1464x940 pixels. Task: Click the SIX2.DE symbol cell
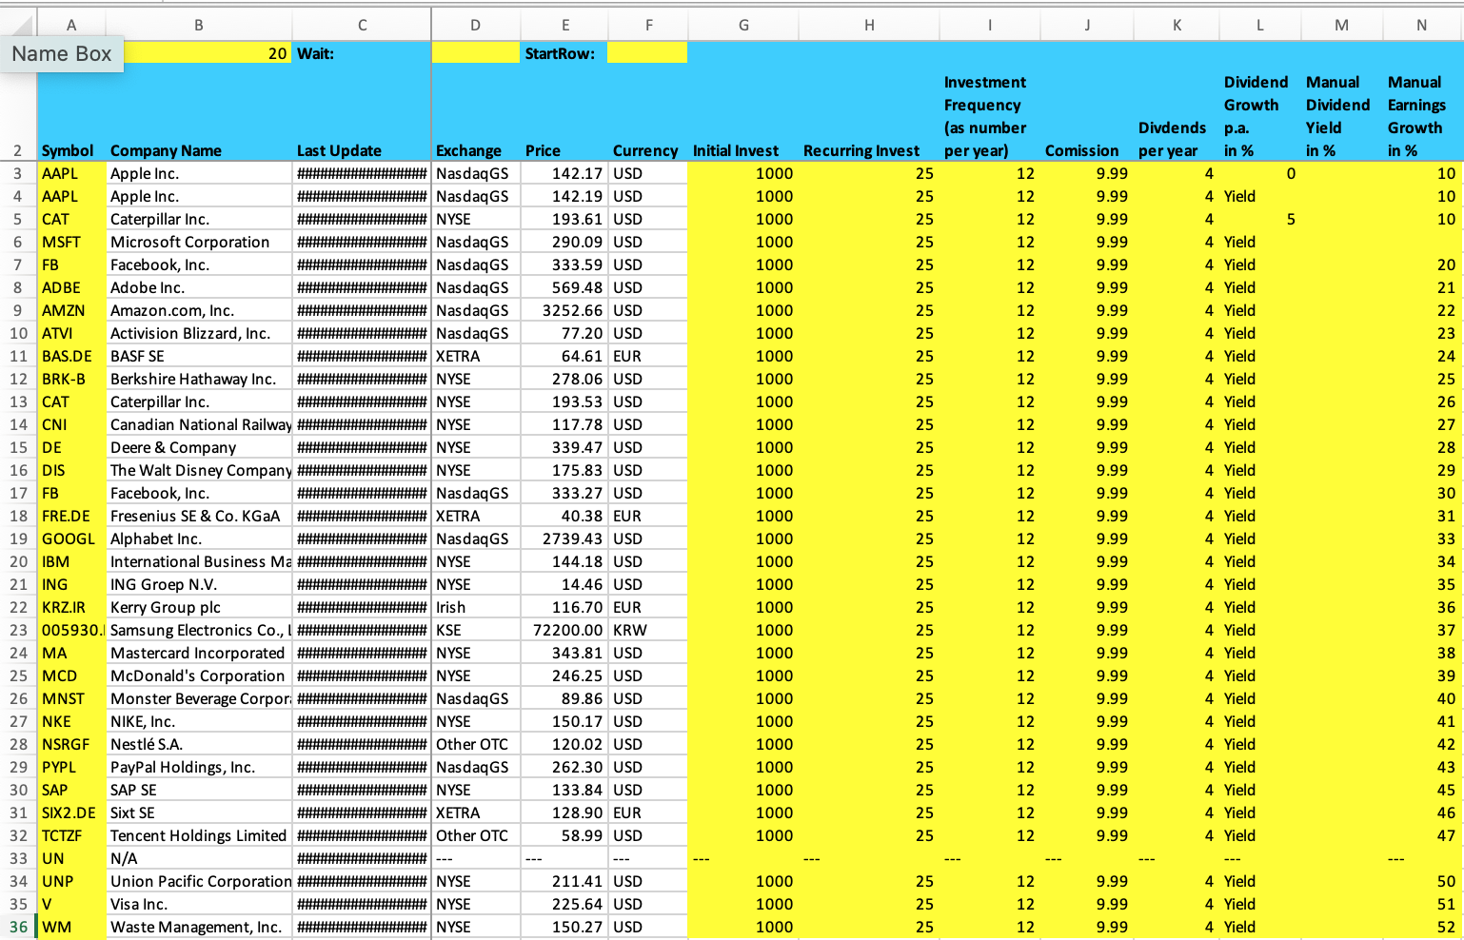[x=71, y=813]
